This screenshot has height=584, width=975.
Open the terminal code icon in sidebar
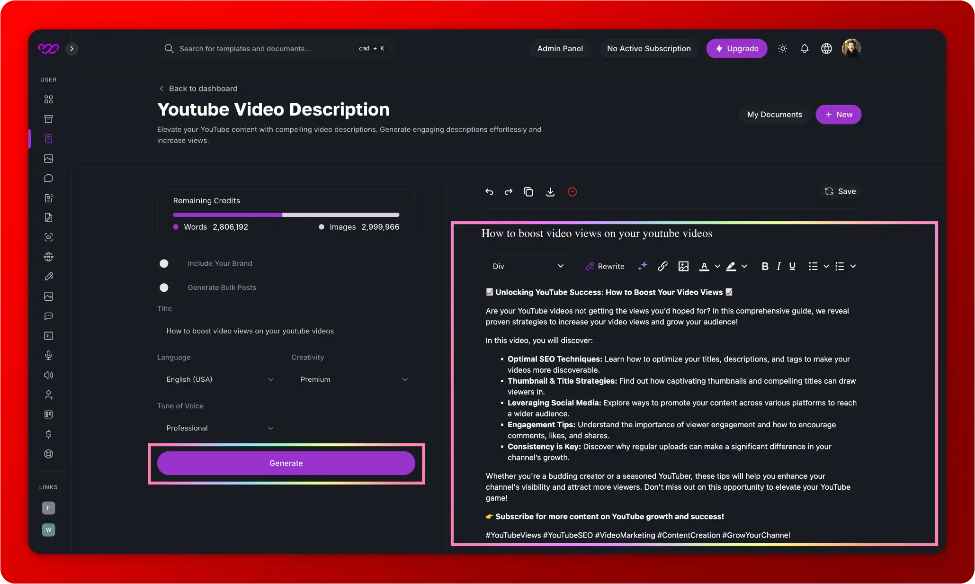(48, 336)
